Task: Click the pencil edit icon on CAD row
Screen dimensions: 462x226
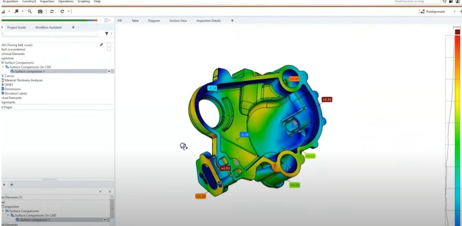Action: click(x=102, y=45)
